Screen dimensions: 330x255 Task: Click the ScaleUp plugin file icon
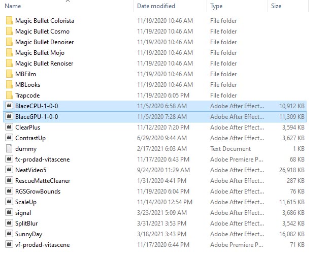click(x=9, y=202)
